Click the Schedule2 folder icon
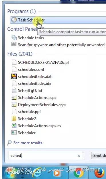The height and width of the screenshot is (179, 106). pos(14,119)
